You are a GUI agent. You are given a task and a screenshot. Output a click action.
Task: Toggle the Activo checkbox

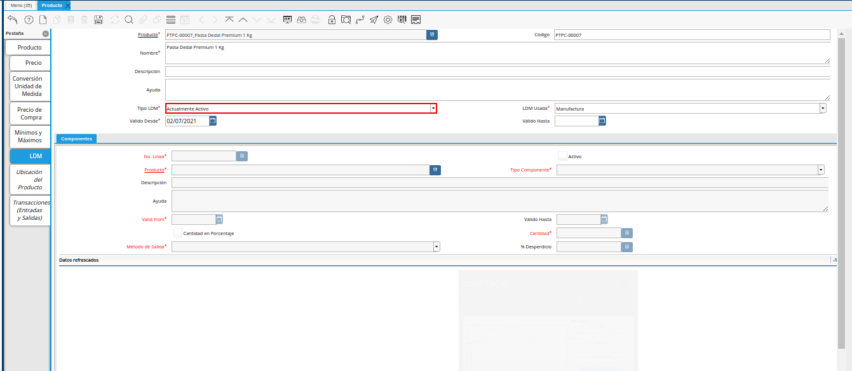562,156
